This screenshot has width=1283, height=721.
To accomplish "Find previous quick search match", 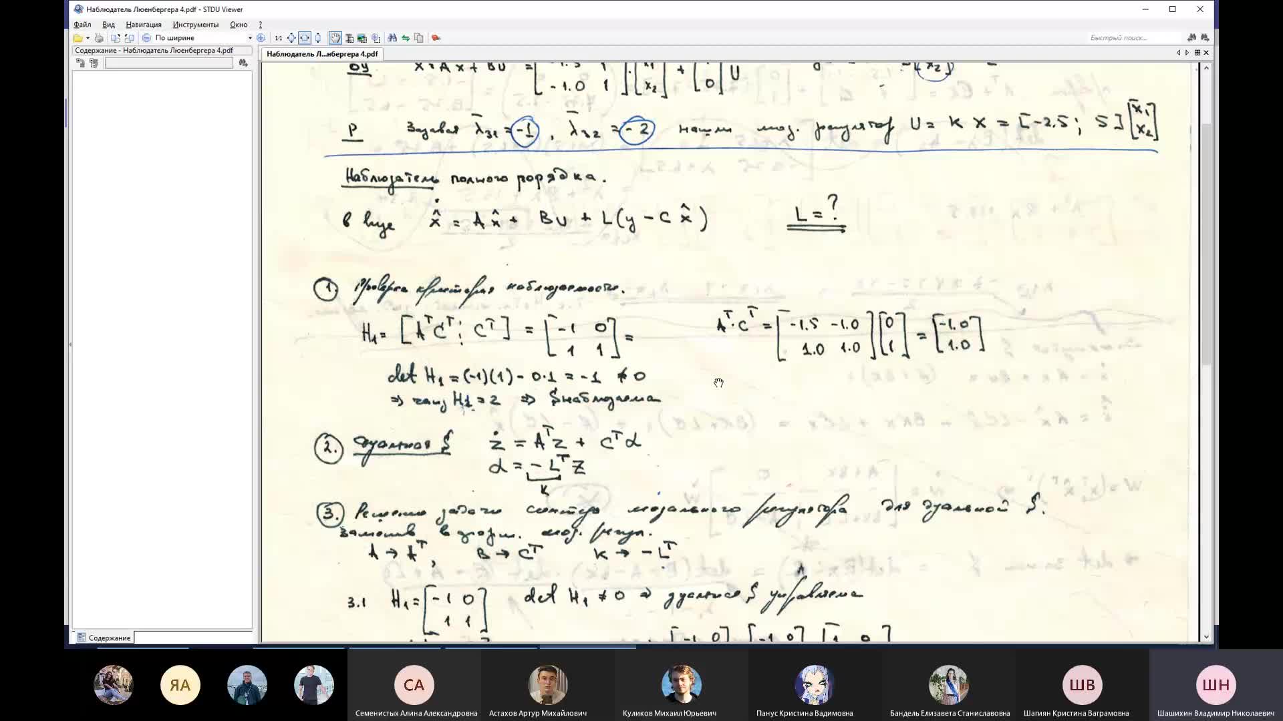I will (1191, 38).
